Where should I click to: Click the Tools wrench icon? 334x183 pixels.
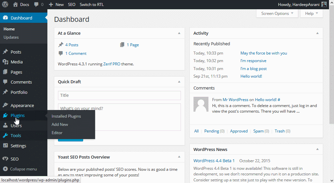pyautogui.click(x=5, y=135)
